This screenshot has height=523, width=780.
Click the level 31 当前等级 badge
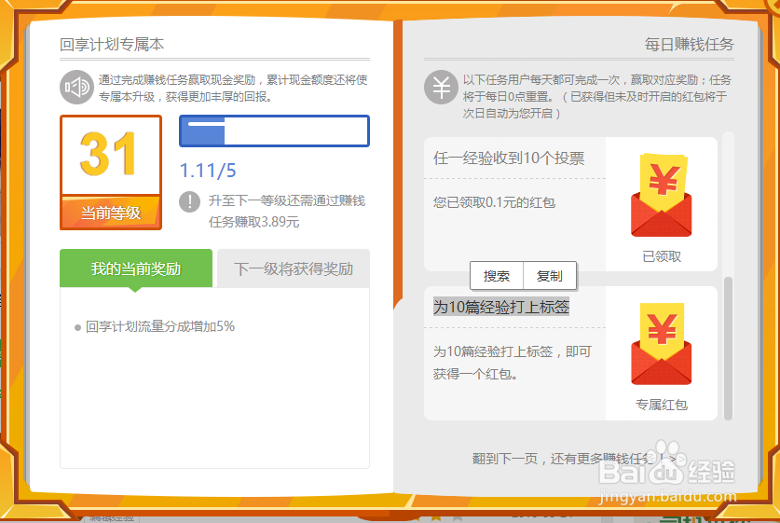[111, 172]
